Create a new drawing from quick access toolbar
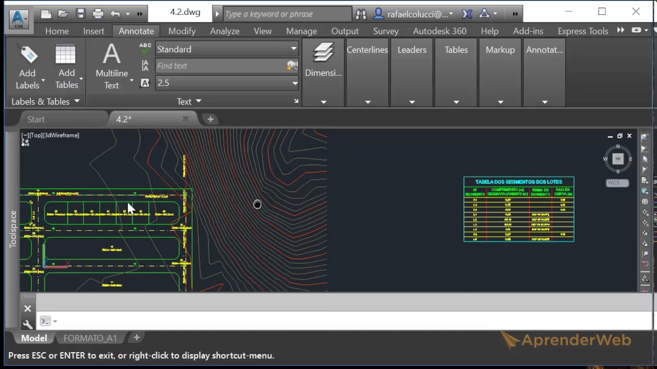 click(x=46, y=14)
